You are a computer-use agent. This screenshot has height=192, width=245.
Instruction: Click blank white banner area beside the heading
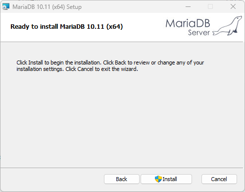pos(144,26)
